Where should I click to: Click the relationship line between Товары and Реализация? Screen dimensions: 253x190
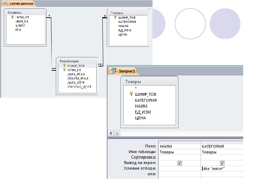point(103,42)
